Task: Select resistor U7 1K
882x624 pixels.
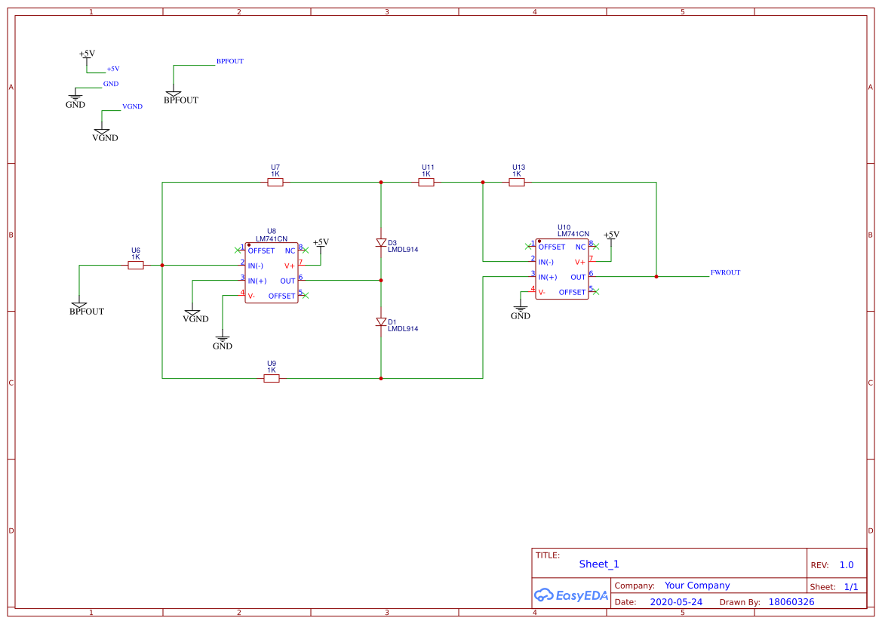Action: pos(275,182)
